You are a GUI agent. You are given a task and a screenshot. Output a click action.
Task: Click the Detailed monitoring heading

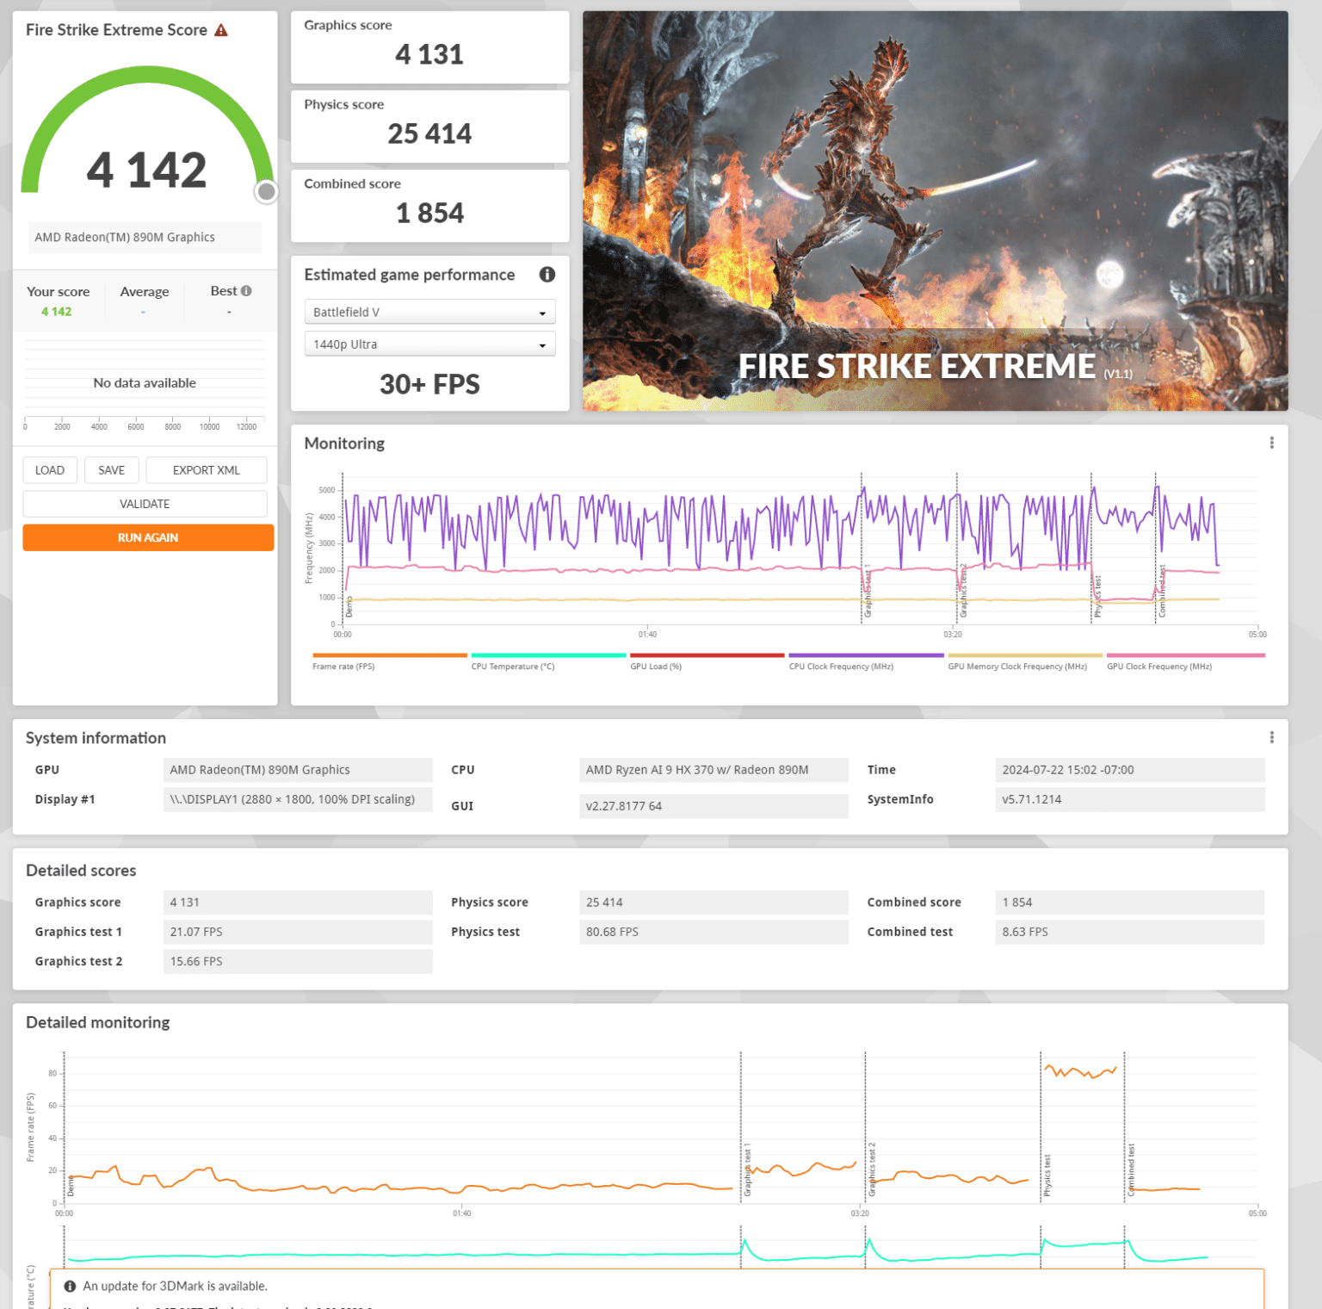(98, 1022)
